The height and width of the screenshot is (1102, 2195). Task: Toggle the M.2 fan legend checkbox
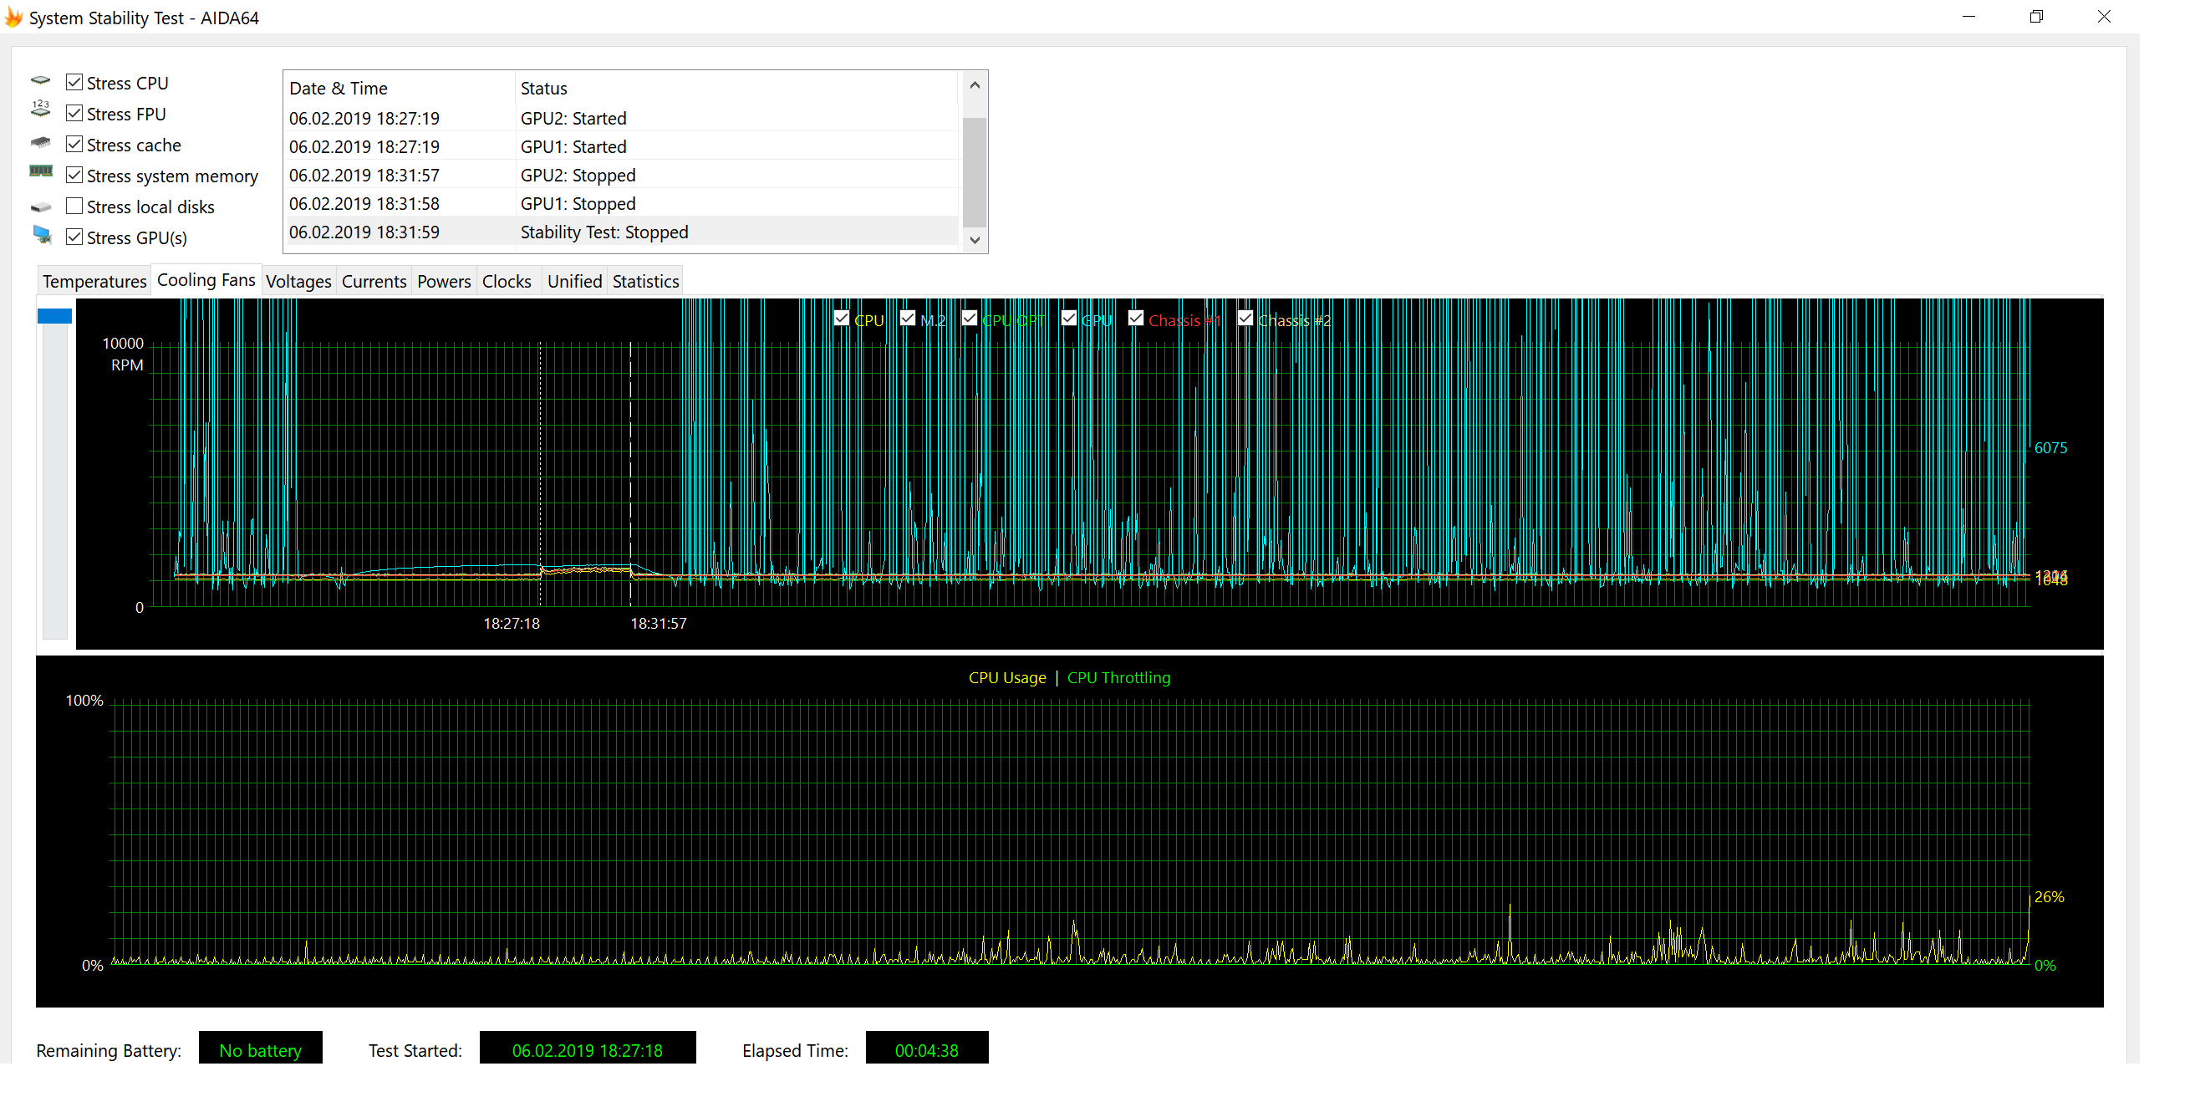click(908, 319)
